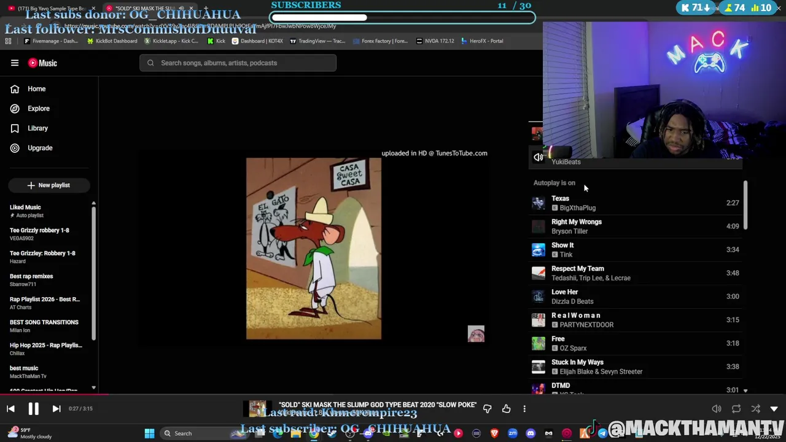Image resolution: width=786 pixels, height=442 pixels.
Task: Dislike the current song
Action: (488, 409)
